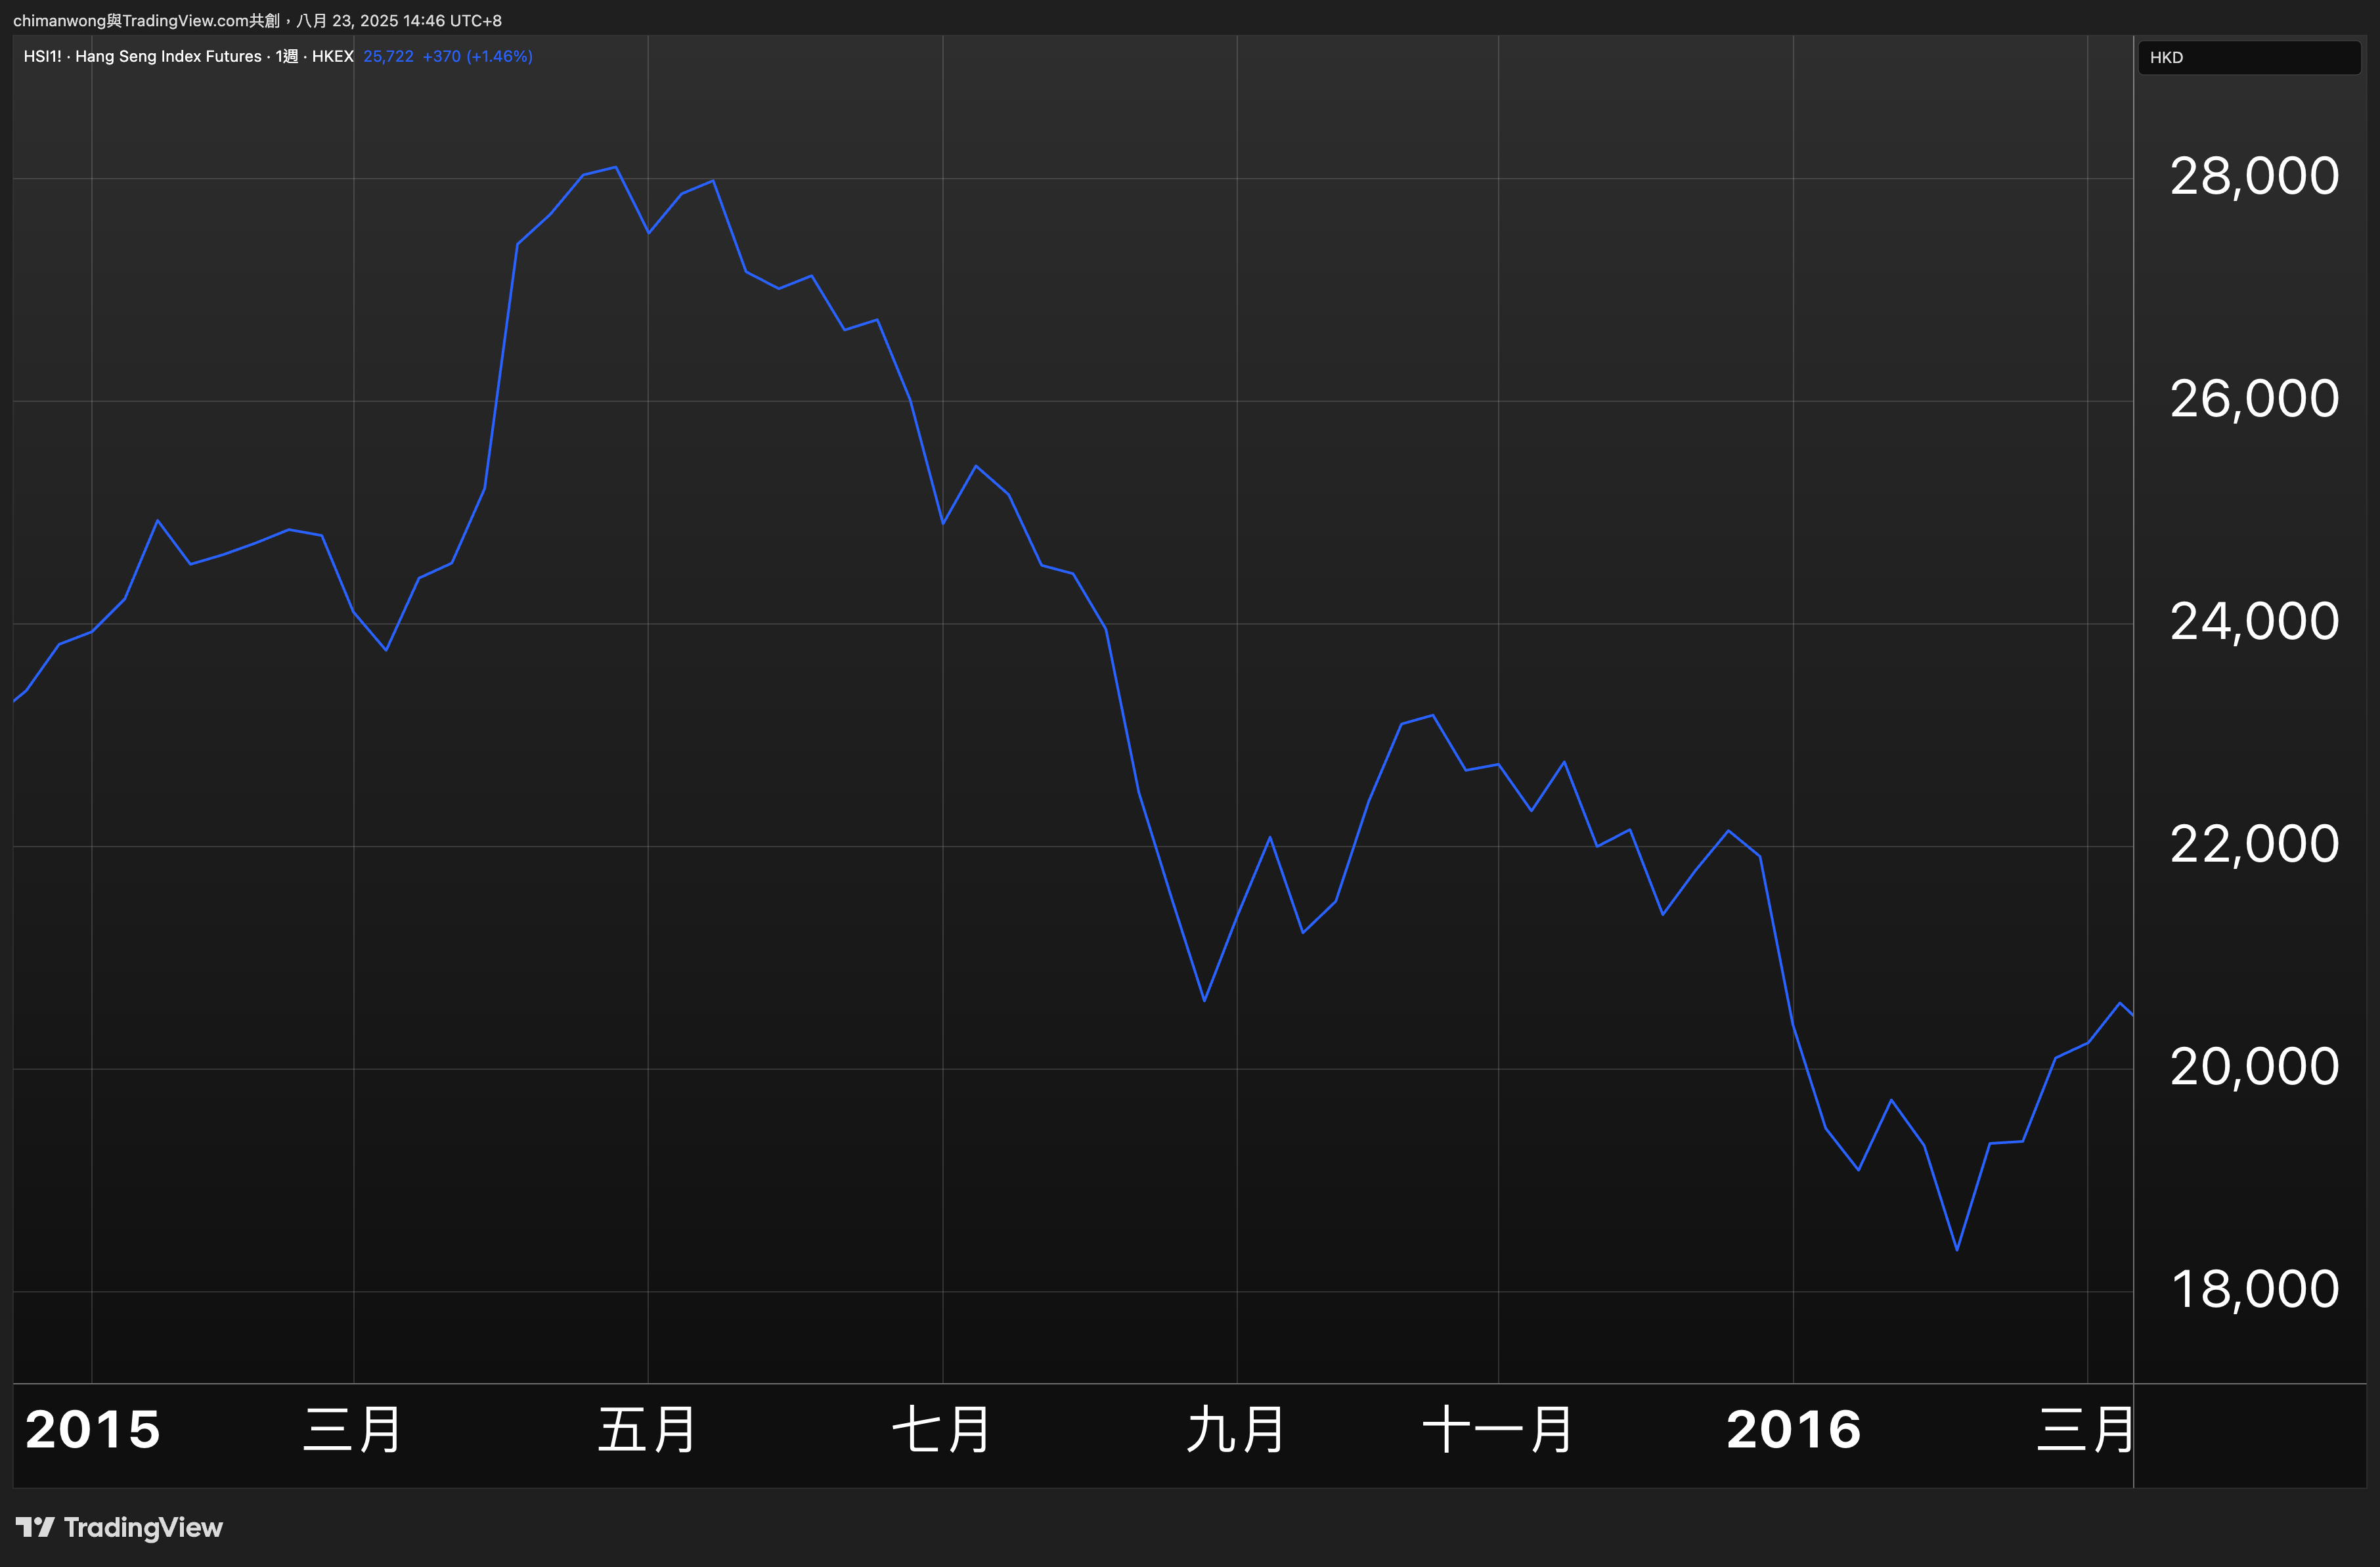Click the 28,000 price axis label
This screenshot has width=2380, height=1567.
click(x=2254, y=177)
